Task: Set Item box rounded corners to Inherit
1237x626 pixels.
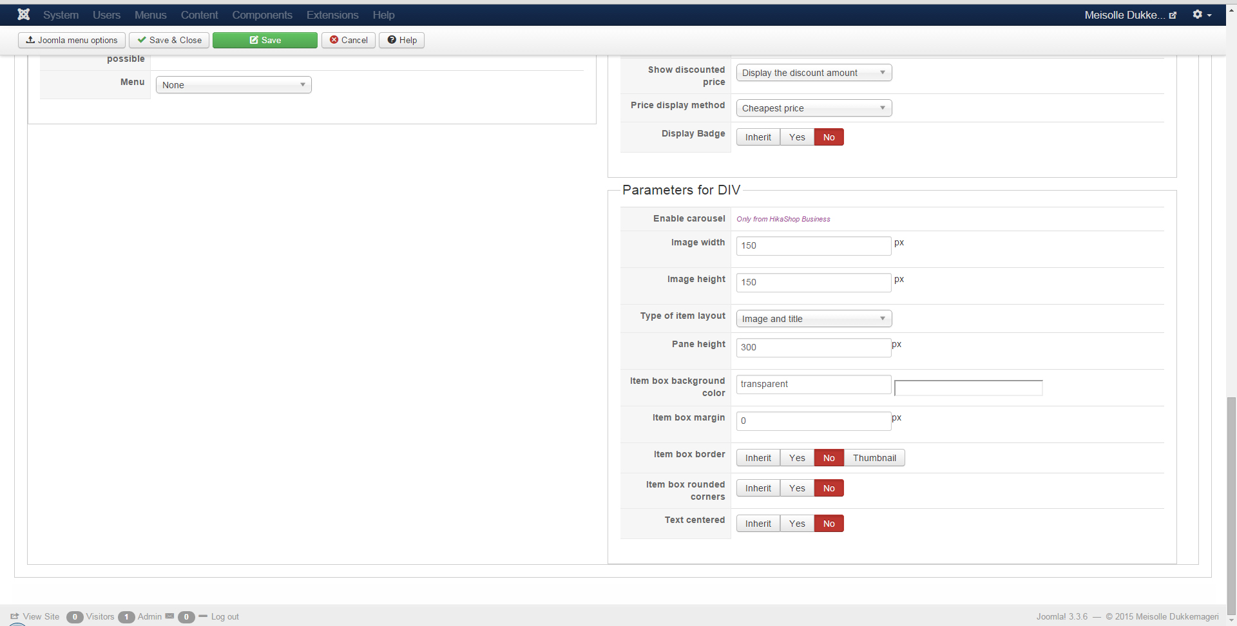Action: click(758, 488)
